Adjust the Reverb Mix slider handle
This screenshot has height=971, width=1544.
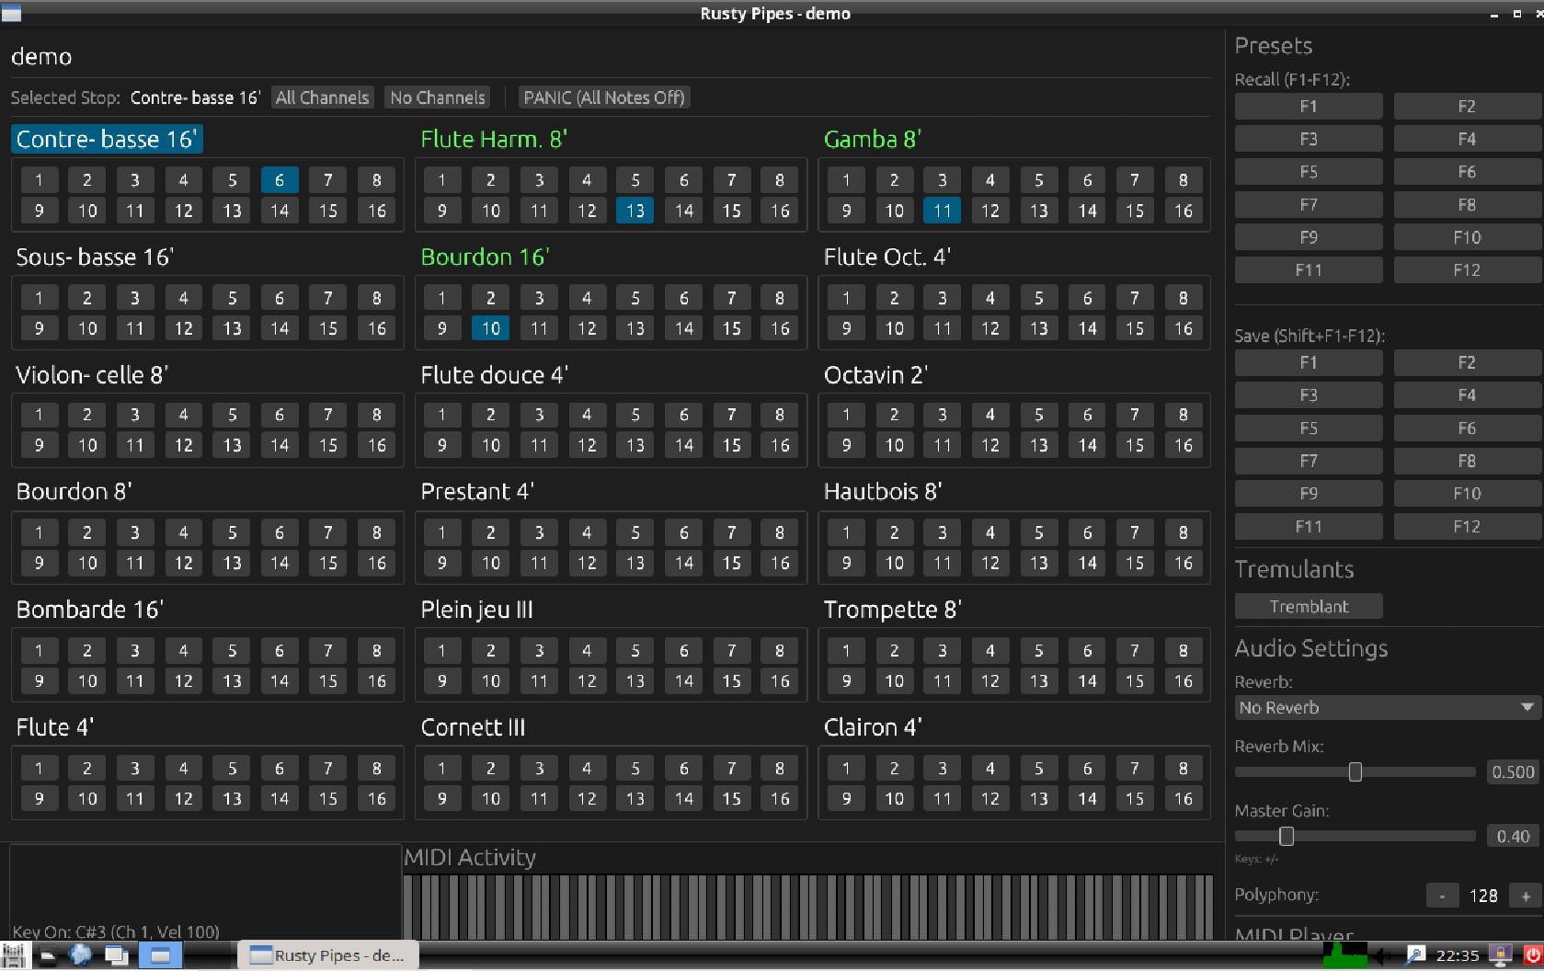click(1355, 772)
